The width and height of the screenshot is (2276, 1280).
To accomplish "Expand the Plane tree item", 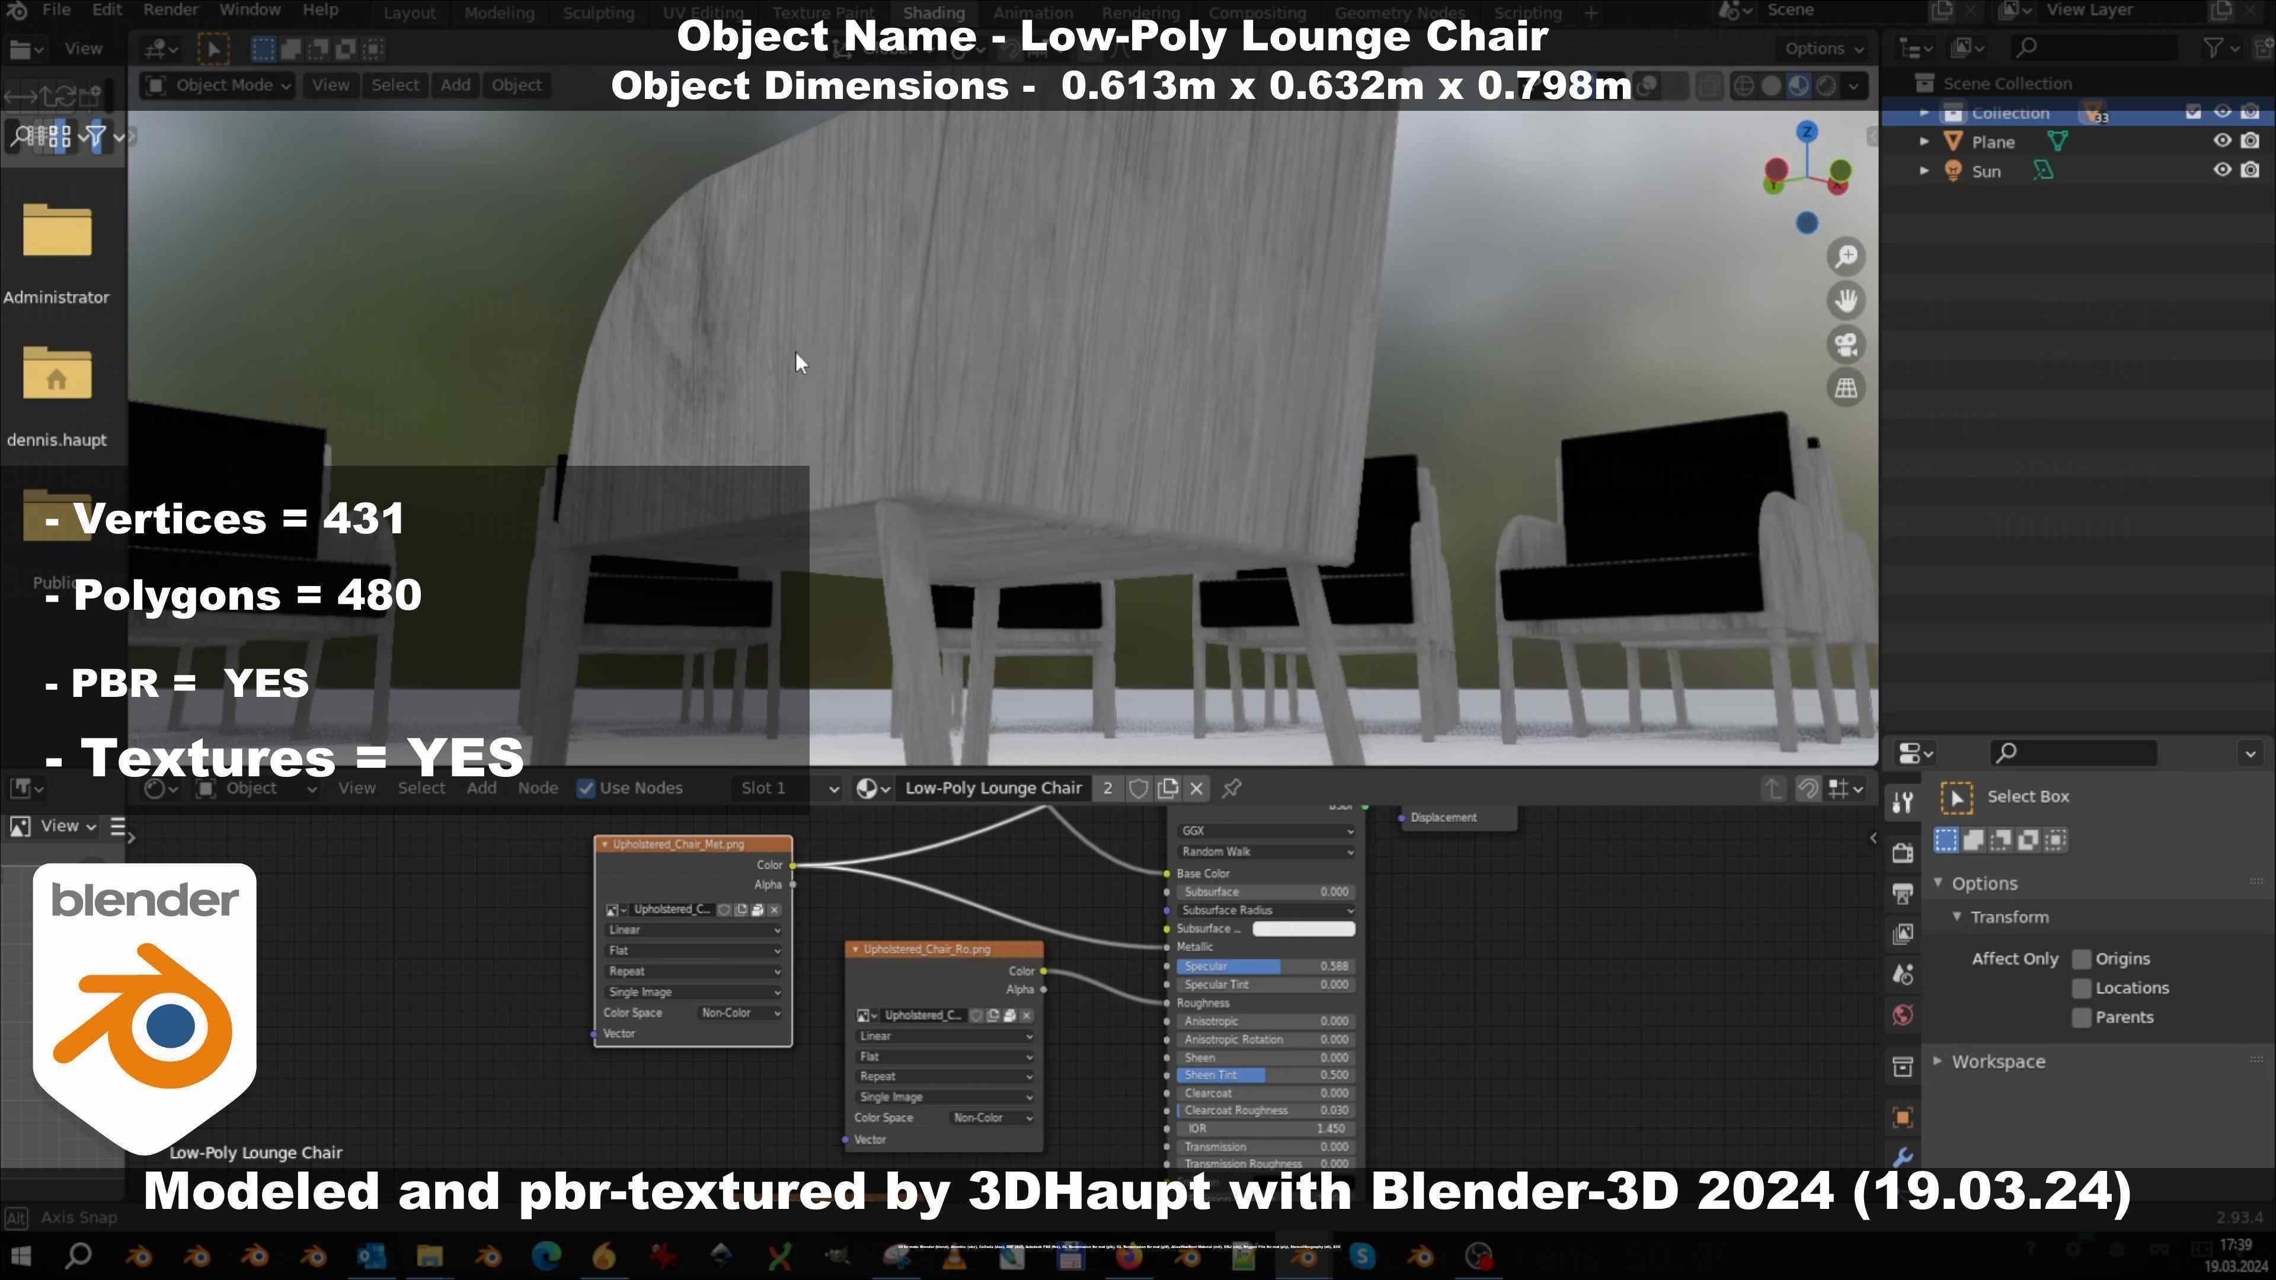I will [x=1923, y=142].
